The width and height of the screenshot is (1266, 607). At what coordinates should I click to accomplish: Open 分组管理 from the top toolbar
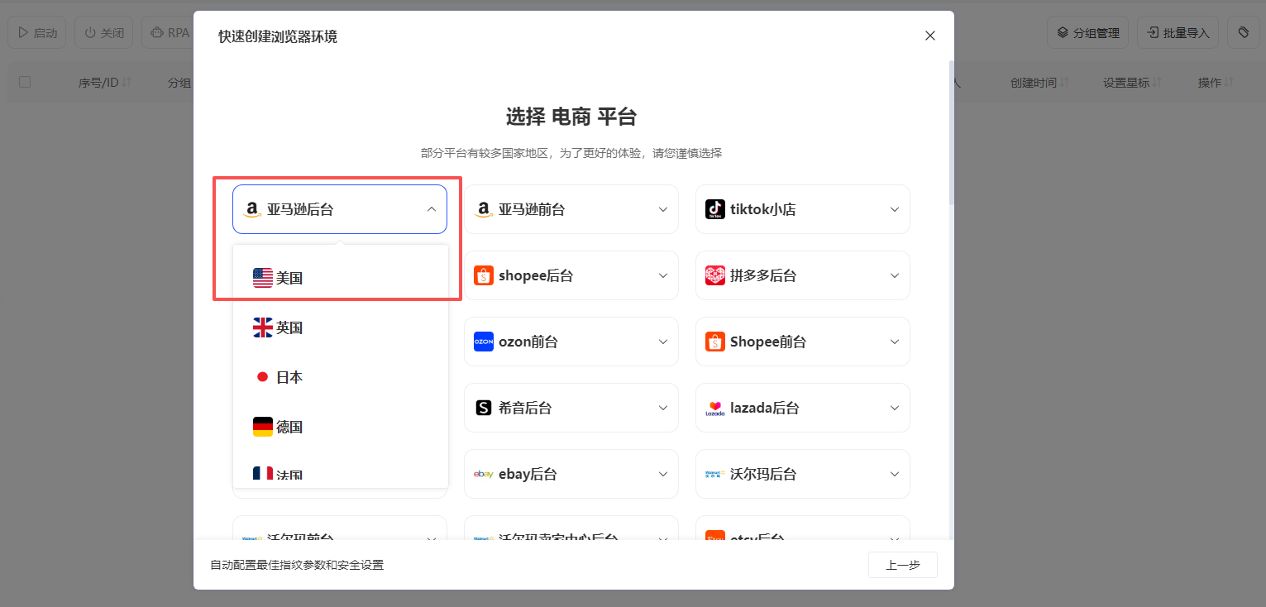click(1087, 32)
